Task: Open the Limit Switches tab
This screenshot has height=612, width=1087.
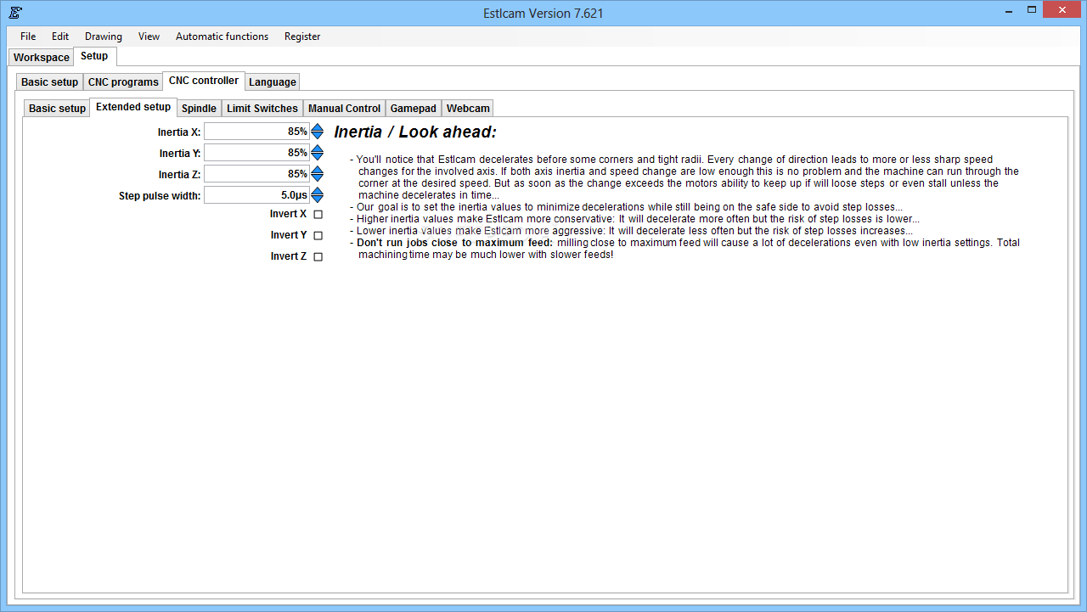Action: click(x=262, y=109)
